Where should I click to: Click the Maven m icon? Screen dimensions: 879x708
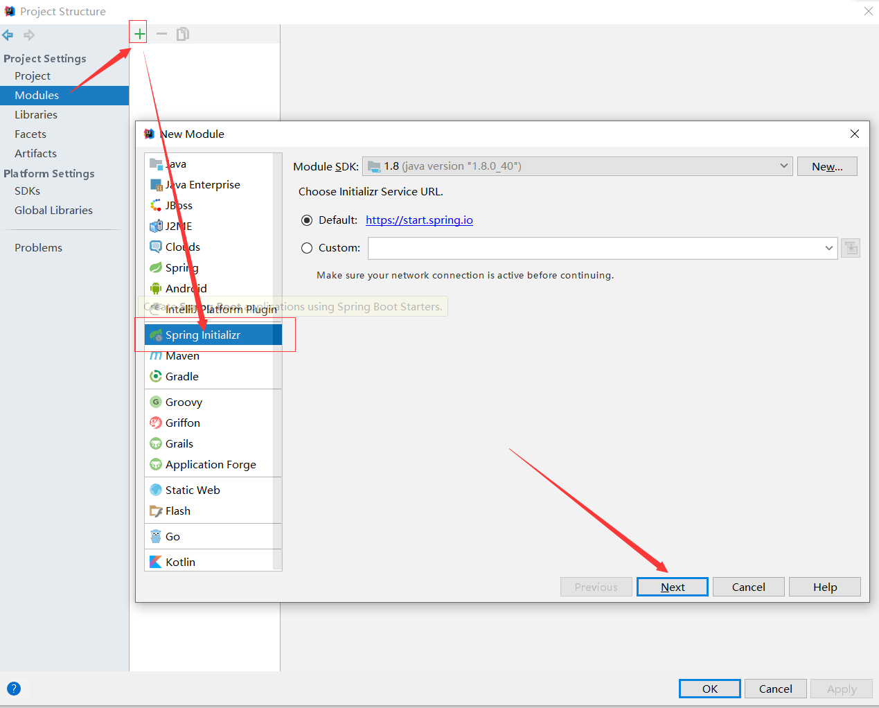click(x=156, y=356)
